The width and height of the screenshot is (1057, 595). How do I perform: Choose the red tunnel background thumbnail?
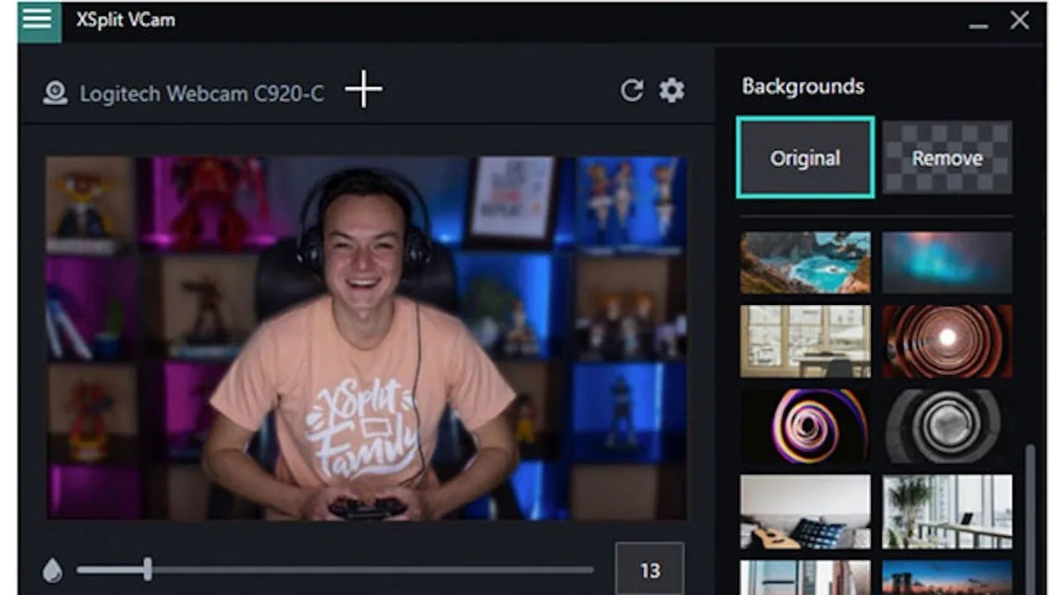[947, 342]
